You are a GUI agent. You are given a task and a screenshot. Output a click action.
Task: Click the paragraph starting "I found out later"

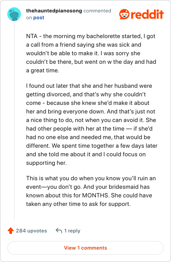[91, 124]
